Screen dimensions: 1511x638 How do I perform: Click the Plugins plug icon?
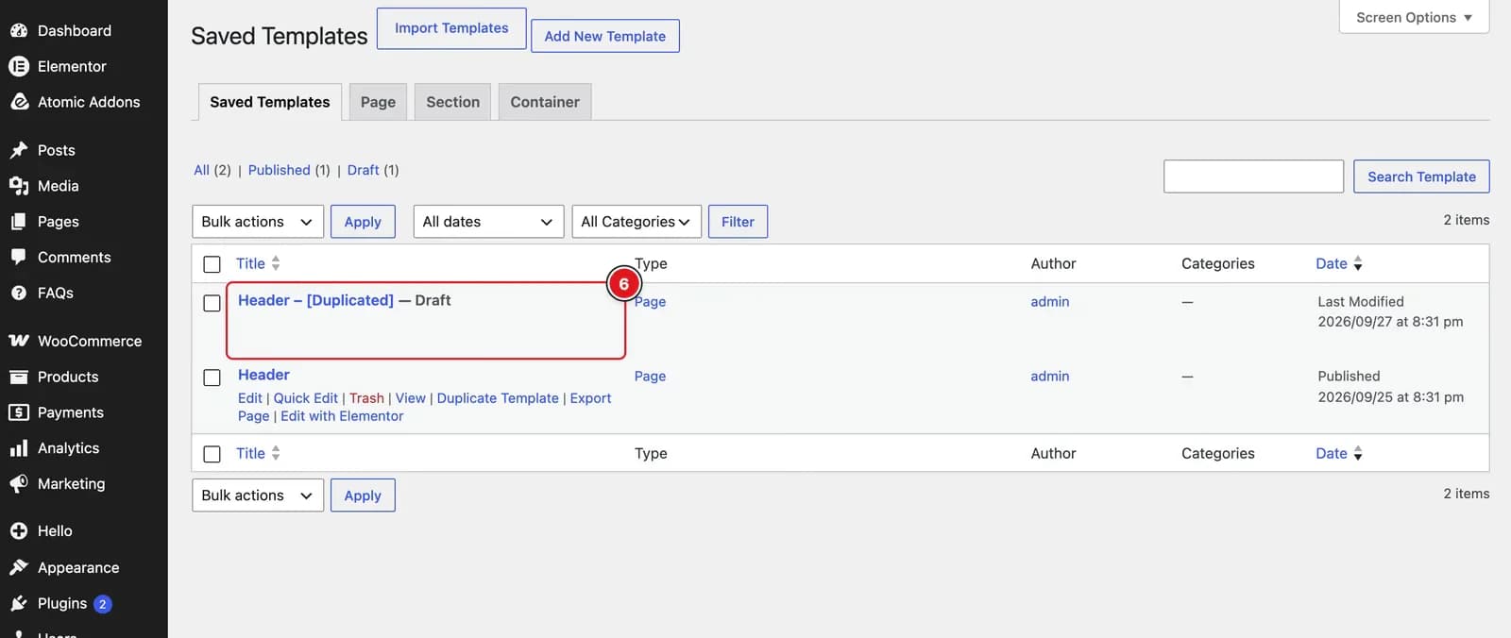coord(19,603)
